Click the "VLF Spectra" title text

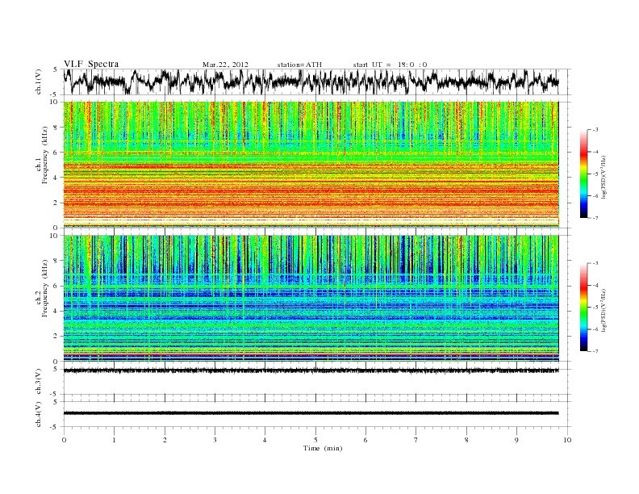point(91,64)
